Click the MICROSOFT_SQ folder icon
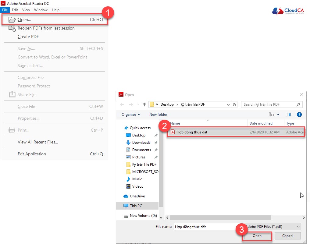The width and height of the screenshot is (310, 244). click(x=128, y=172)
